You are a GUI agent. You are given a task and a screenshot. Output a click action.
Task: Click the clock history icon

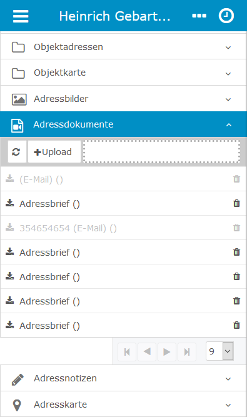click(x=226, y=16)
